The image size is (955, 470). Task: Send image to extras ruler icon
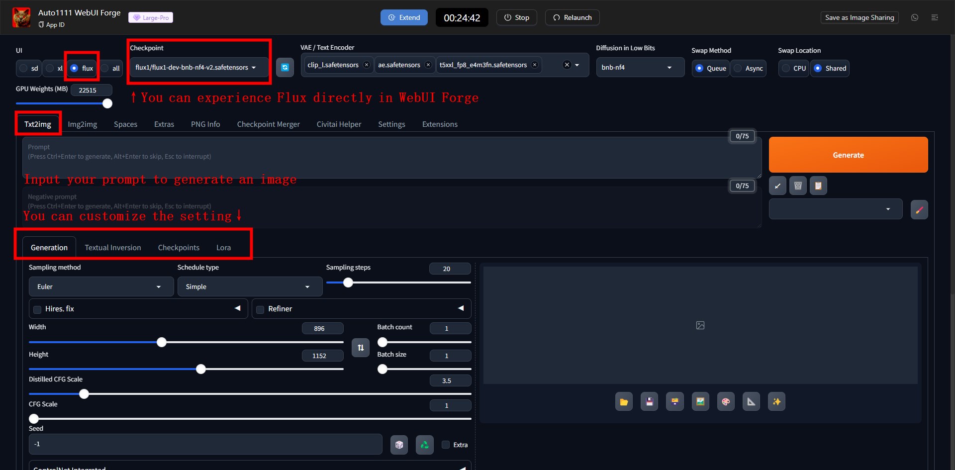751,402
